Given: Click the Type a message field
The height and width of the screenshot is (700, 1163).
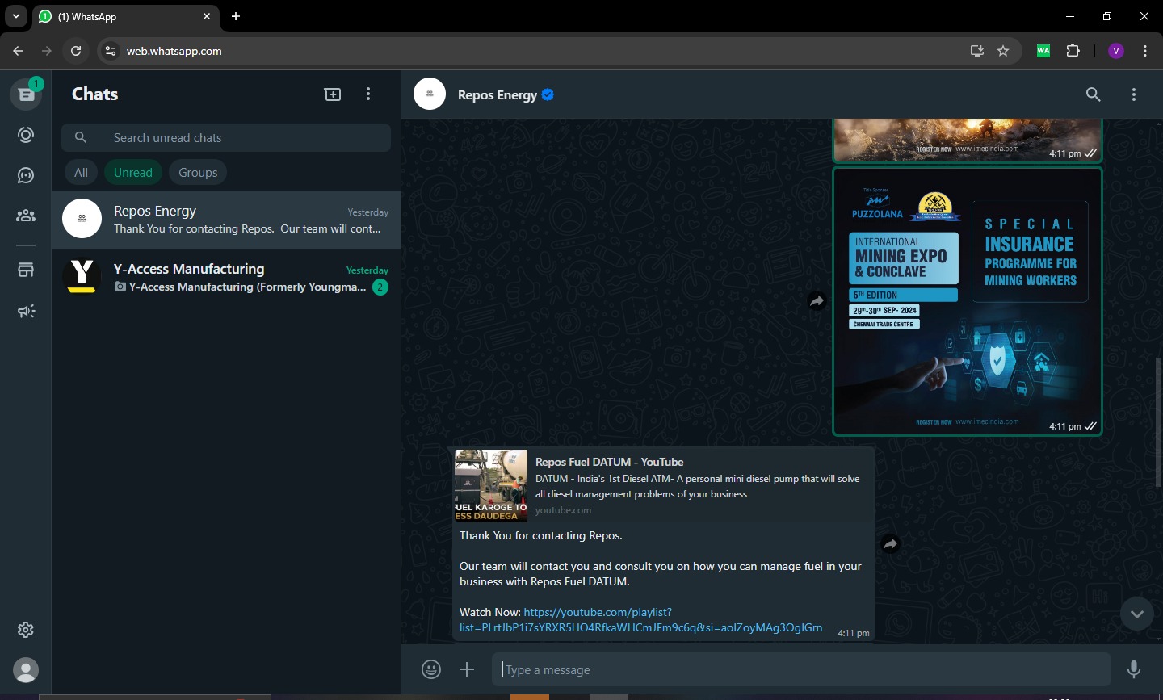Looking at the screenshot, I should (801, 669).
